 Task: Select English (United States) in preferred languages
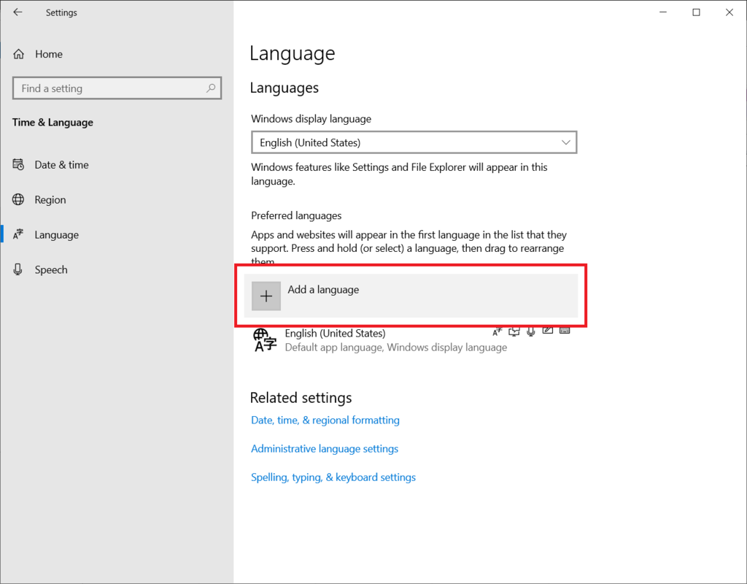(x=411, y=340)
